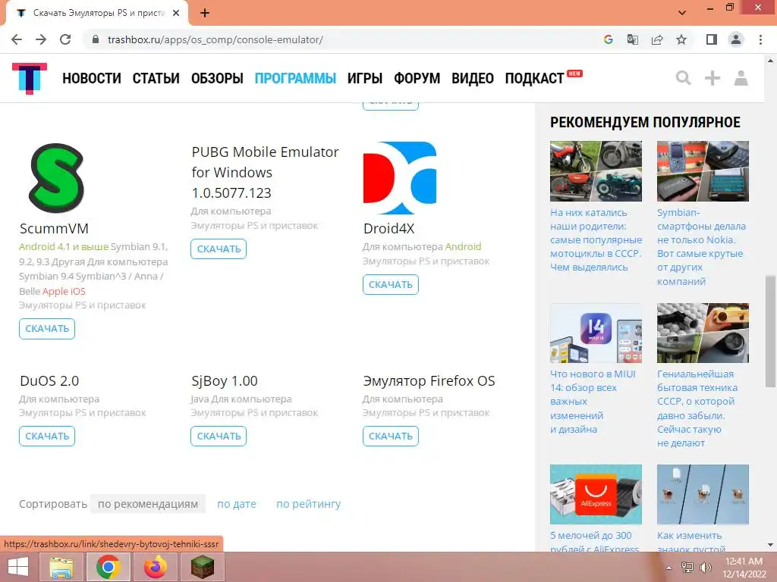
Task: Open USSR household appliances thumbnail
Action: [x=703, y=333]
